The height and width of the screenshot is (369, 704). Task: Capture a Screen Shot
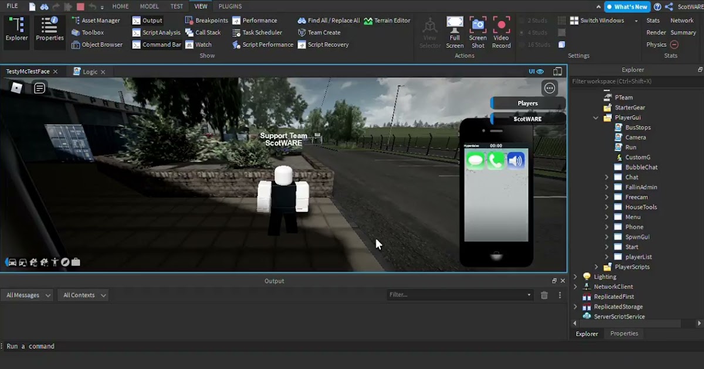pos(478,32)
